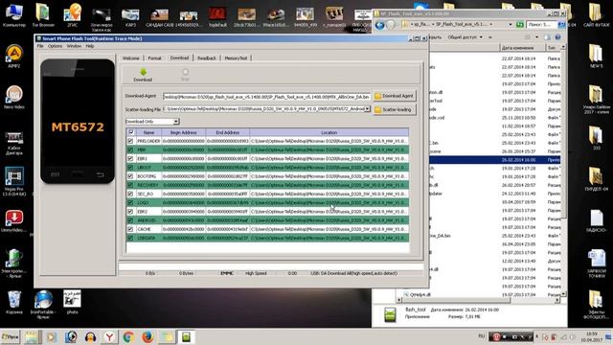Open the Корзина recycle bin icon
Screen dimensions: 613x345
14,302
